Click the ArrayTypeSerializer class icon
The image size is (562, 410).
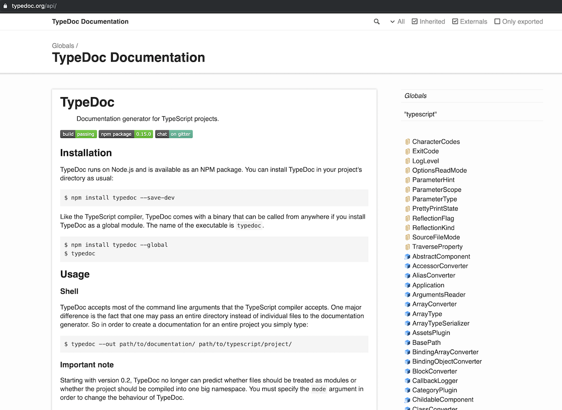[407, 323]
